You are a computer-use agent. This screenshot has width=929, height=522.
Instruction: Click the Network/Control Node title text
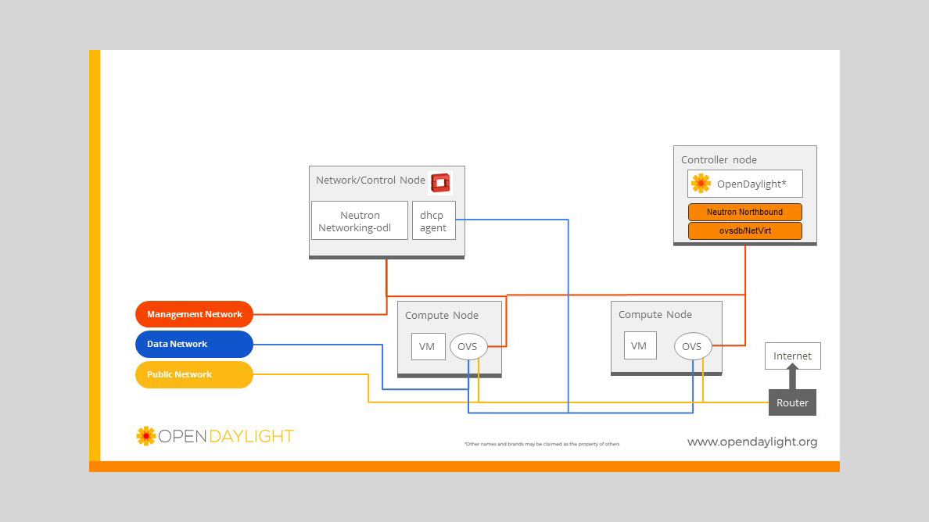370,180
